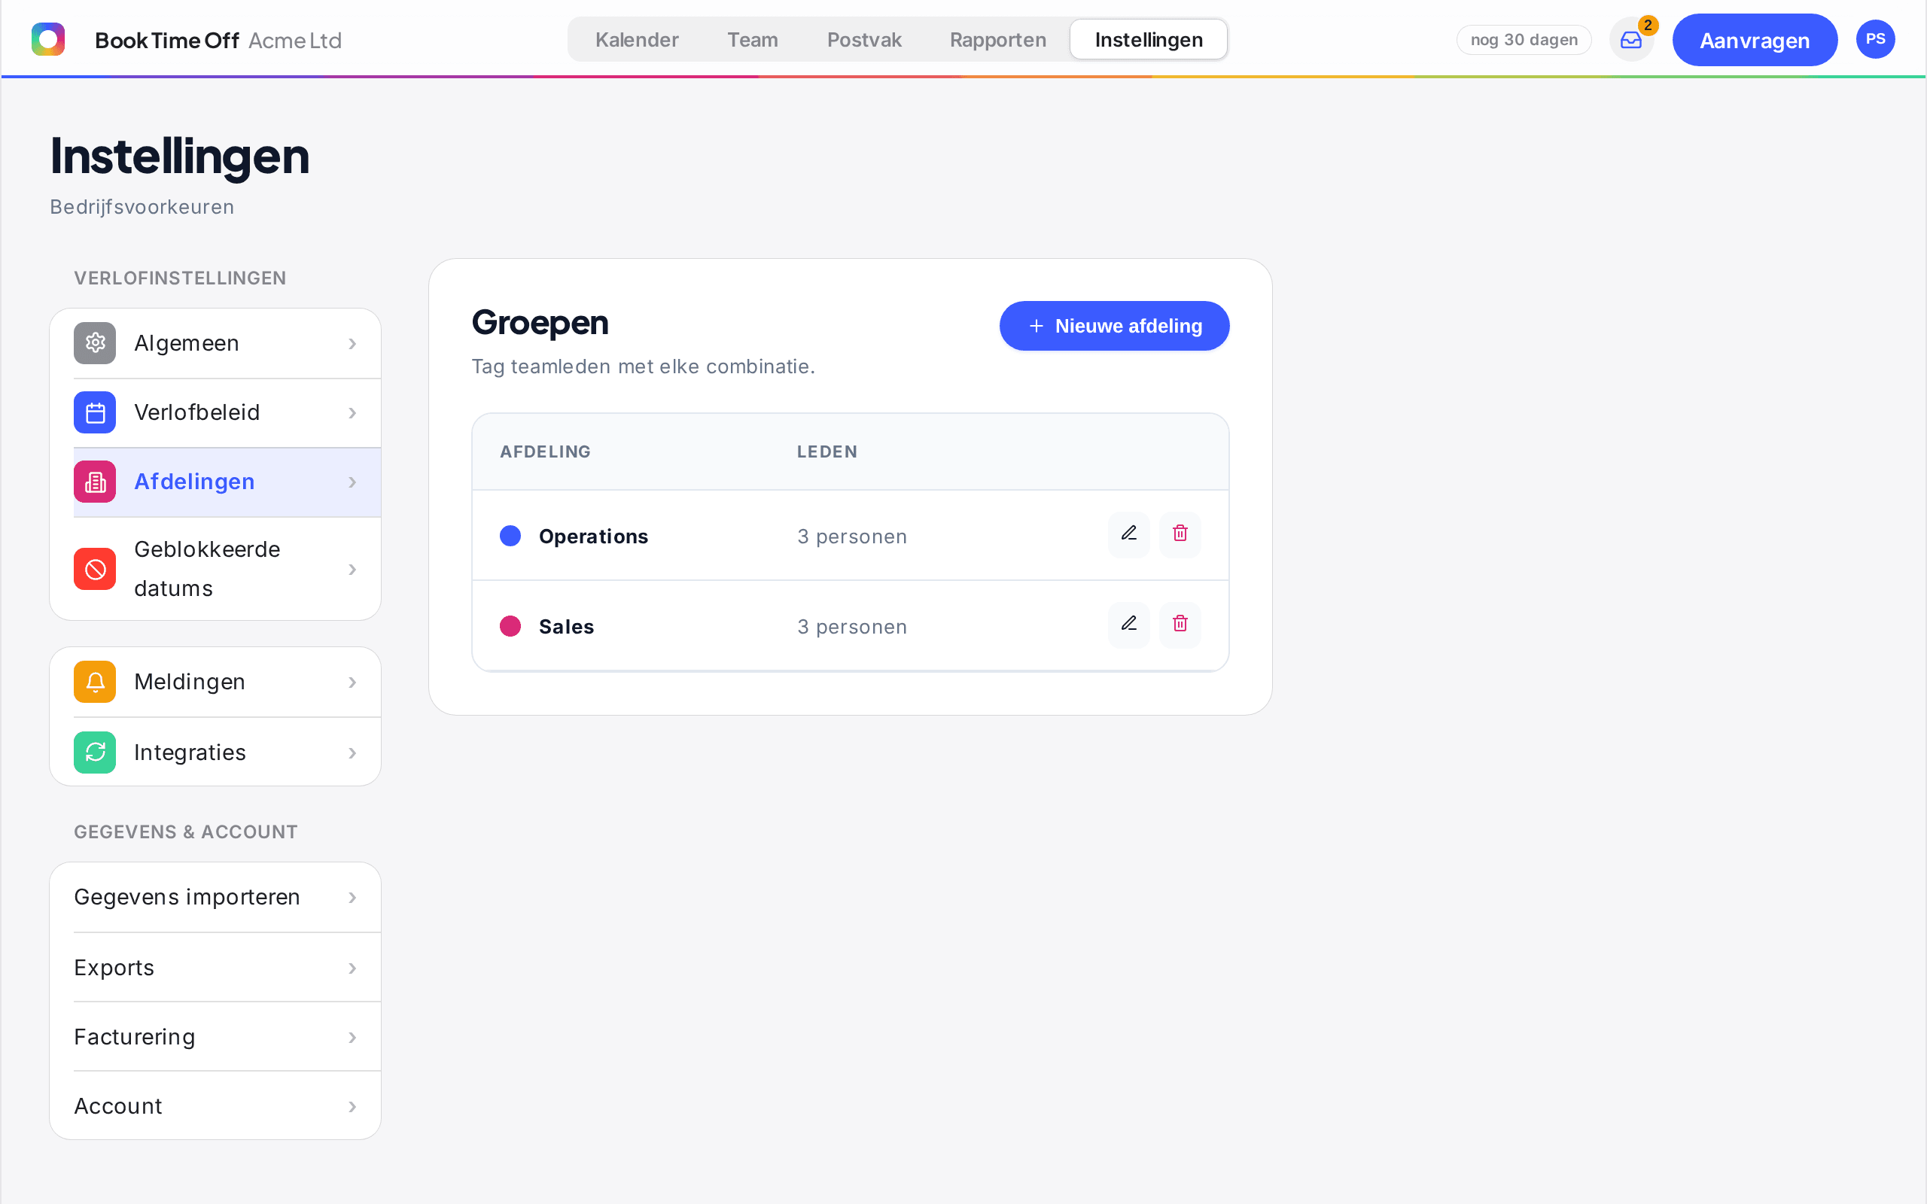Open the Account settings label

(x=118, y=1106)
